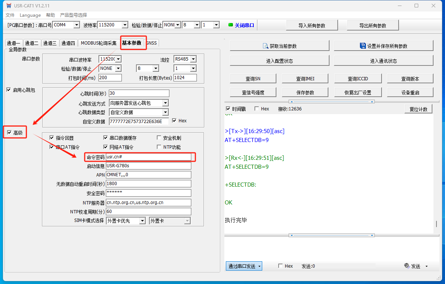Switch to the 通道四 tab
445x284 pixels.
(68, 43)
